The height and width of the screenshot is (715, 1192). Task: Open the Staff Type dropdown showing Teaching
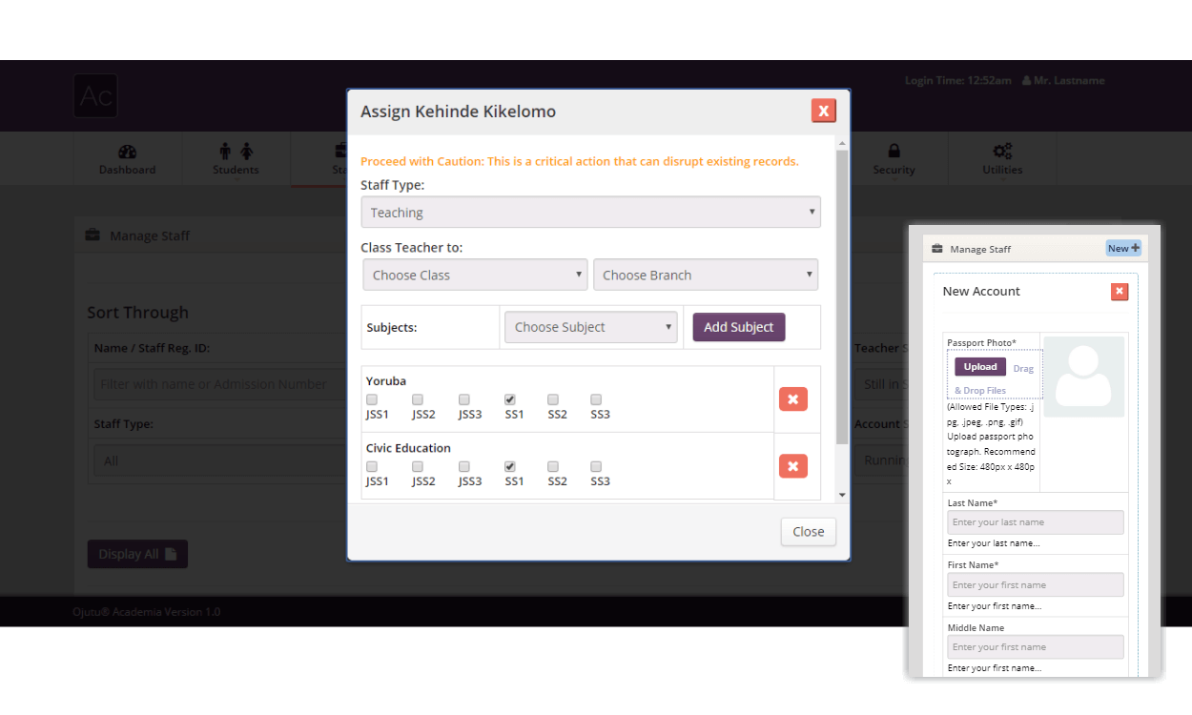coord(590,213)
